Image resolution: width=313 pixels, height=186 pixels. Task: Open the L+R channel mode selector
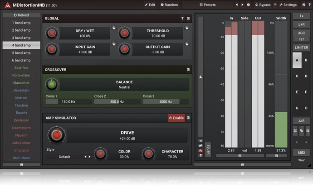[x=301, y=24]
